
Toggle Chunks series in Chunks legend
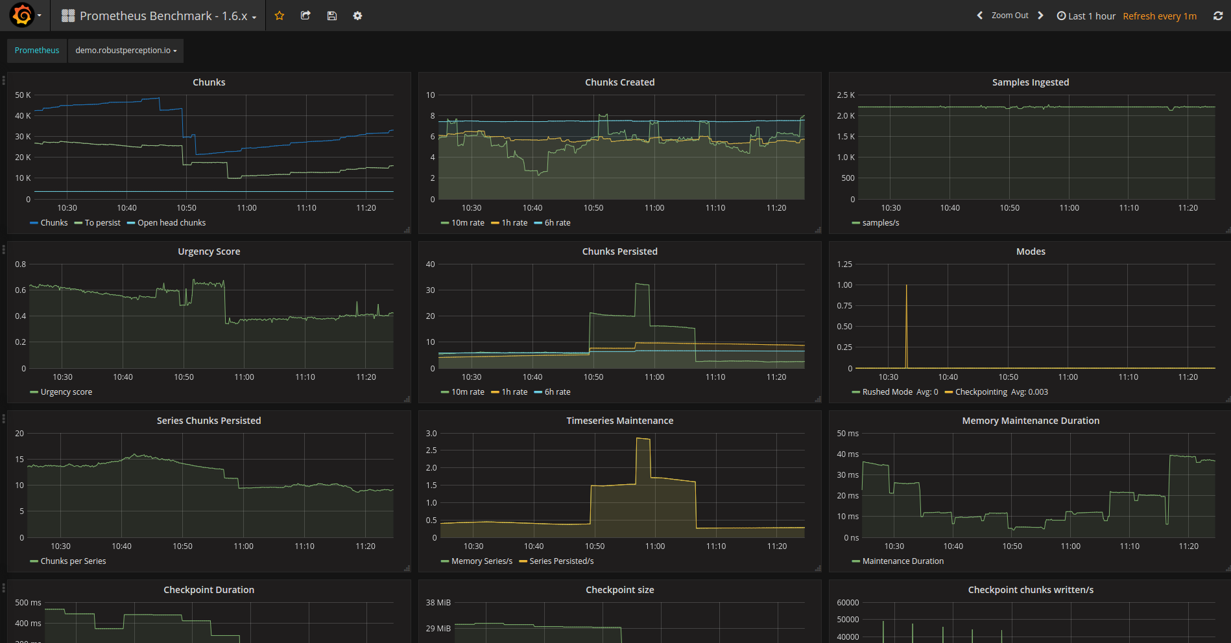(x=54, y=223)
